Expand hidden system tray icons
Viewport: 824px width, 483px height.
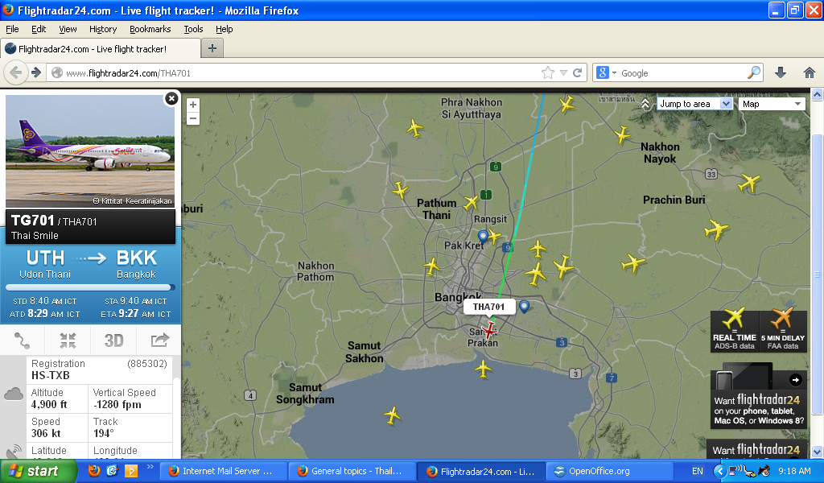(x=720, y=471)
